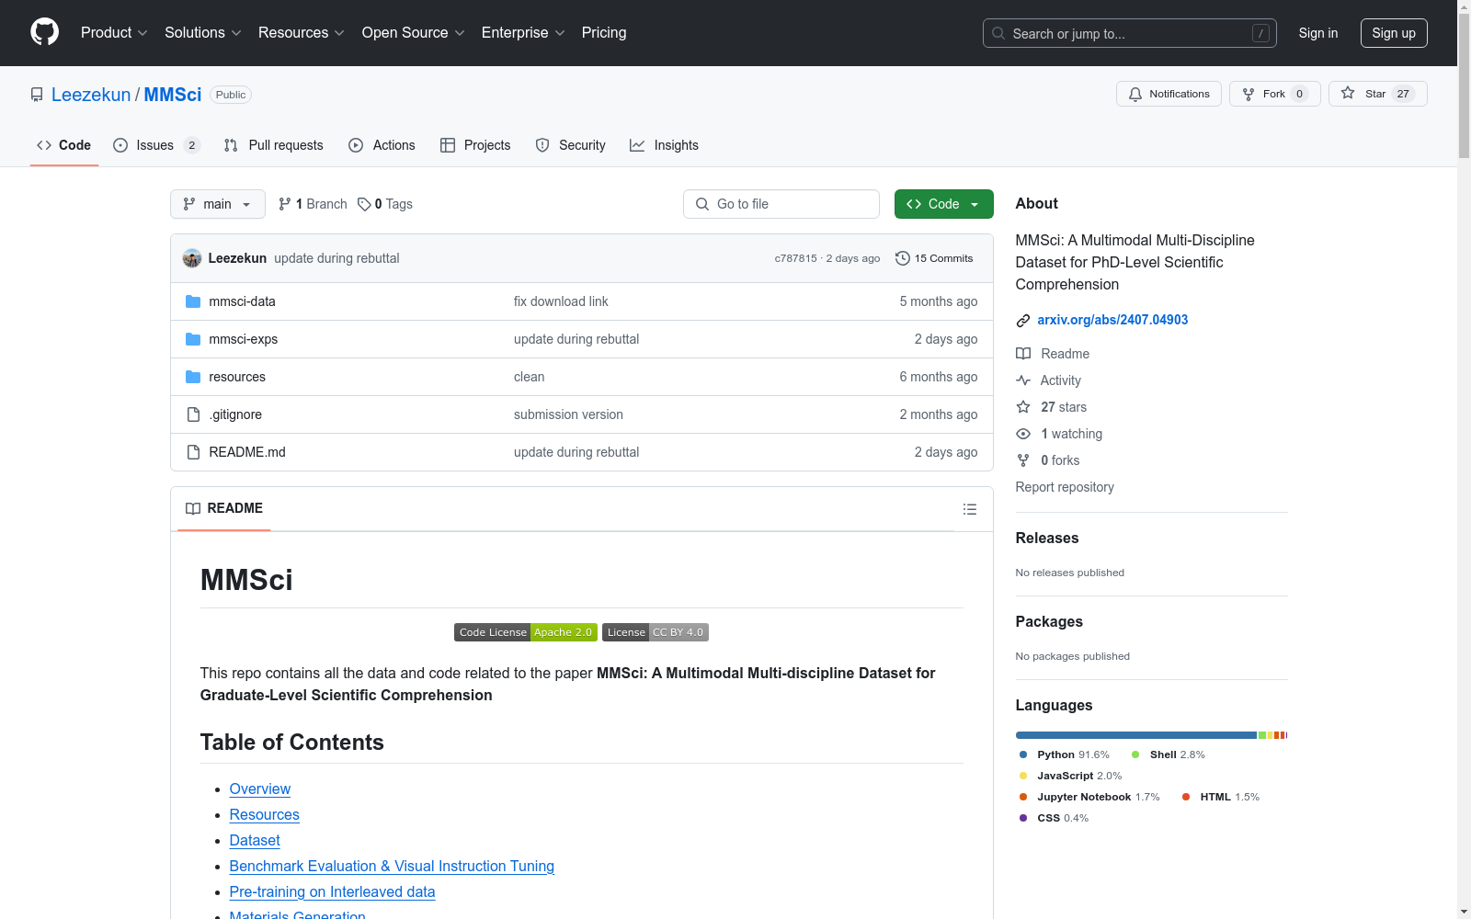This screenshot has height=919, width=1471.
Task: Click Sign in
Action: pos(1318,33)
